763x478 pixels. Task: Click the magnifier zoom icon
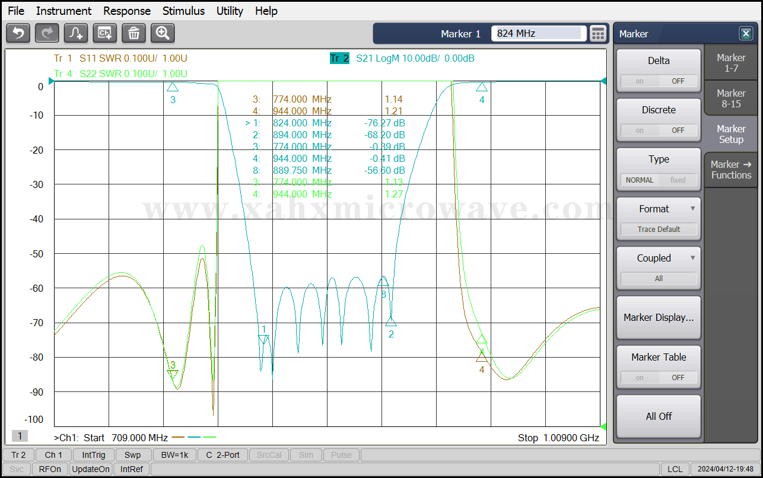point(163,33)
